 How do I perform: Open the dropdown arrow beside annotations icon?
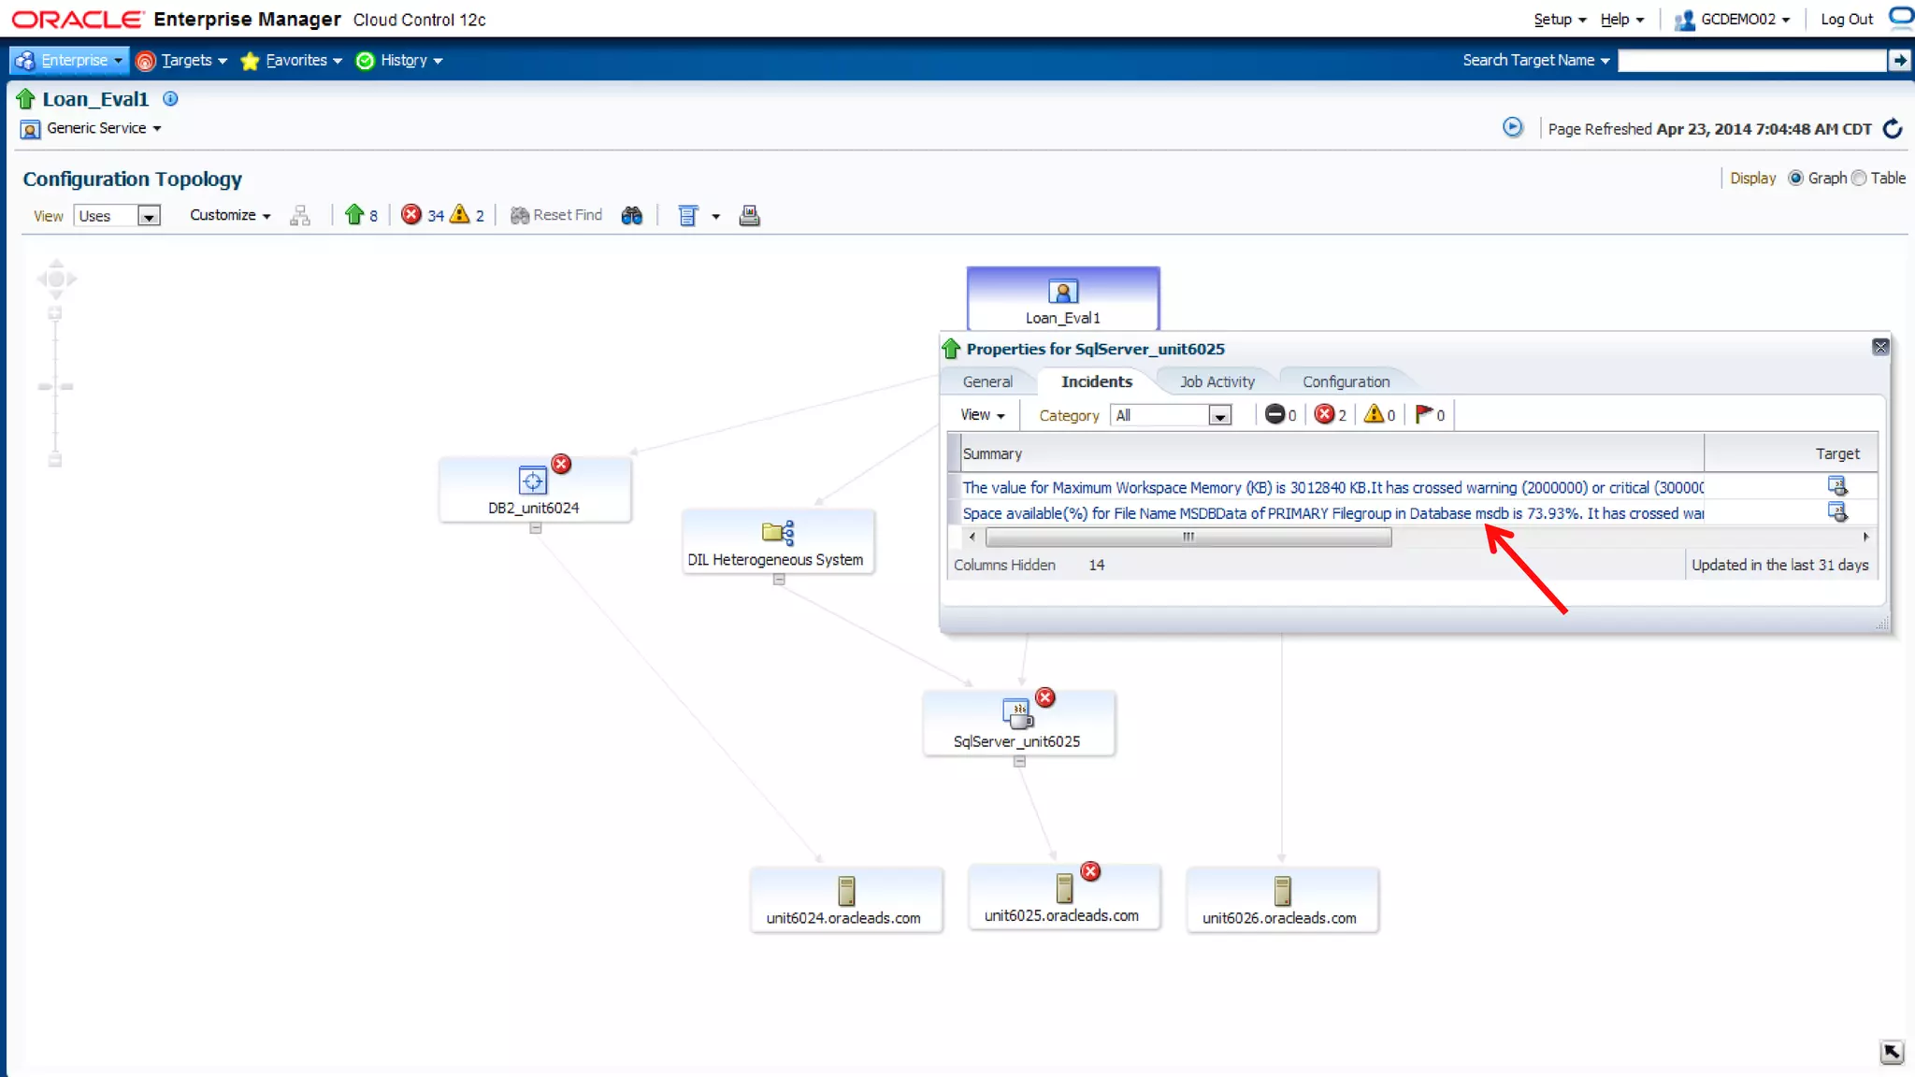point(716,217)
